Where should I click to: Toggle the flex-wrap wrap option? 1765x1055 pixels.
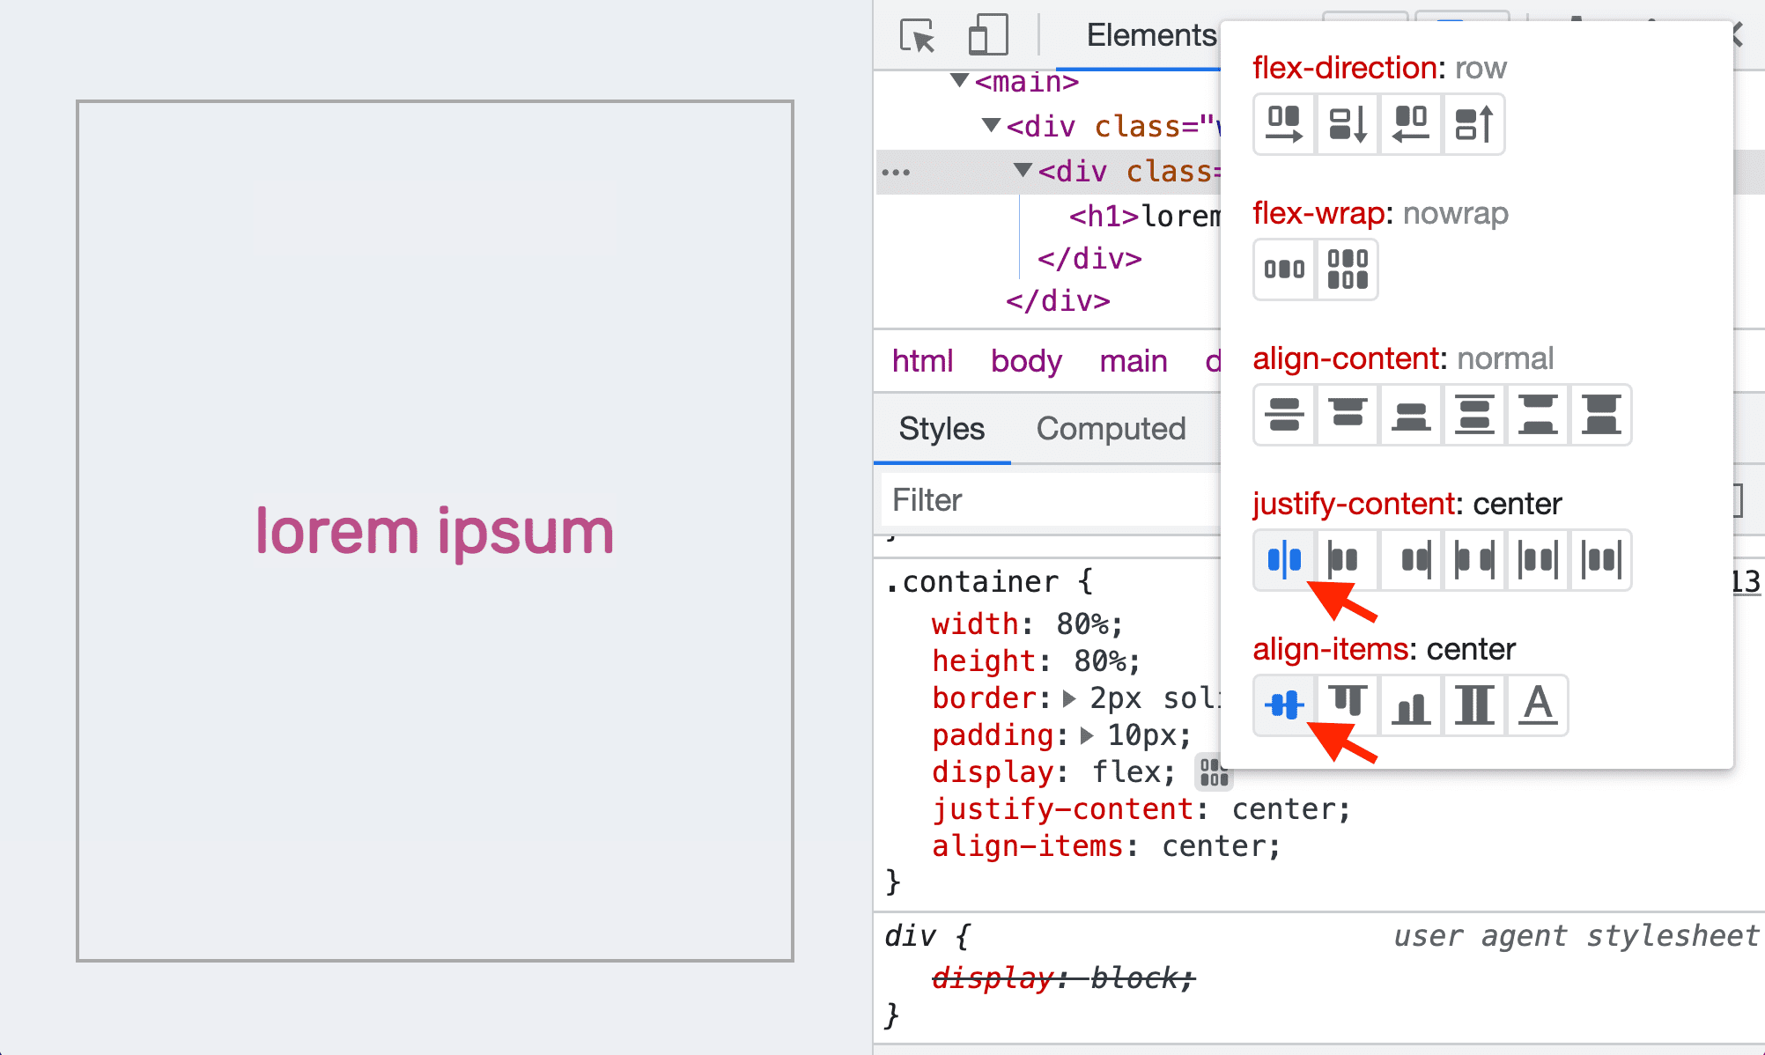click(x=1346, y=269)
